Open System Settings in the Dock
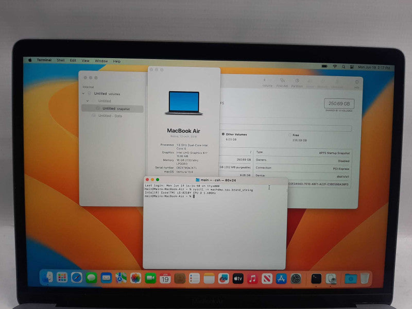 point(296,279)
